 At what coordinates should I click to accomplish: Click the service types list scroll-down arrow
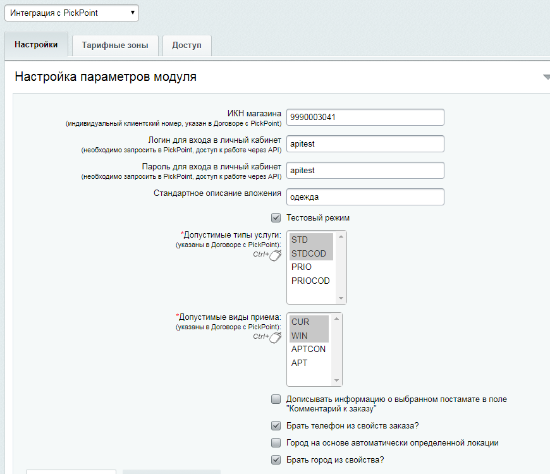341,298
